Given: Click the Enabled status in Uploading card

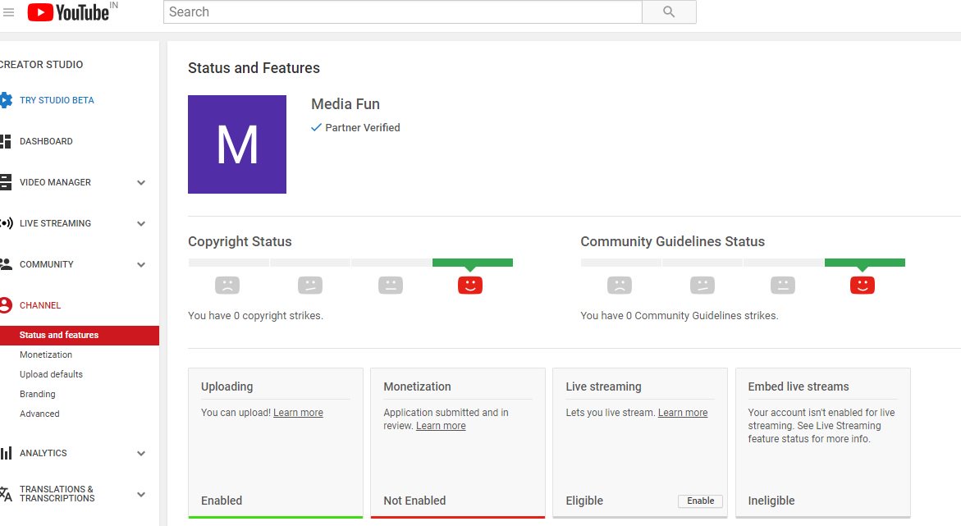Looking at the screenshot, I should 222,501.
